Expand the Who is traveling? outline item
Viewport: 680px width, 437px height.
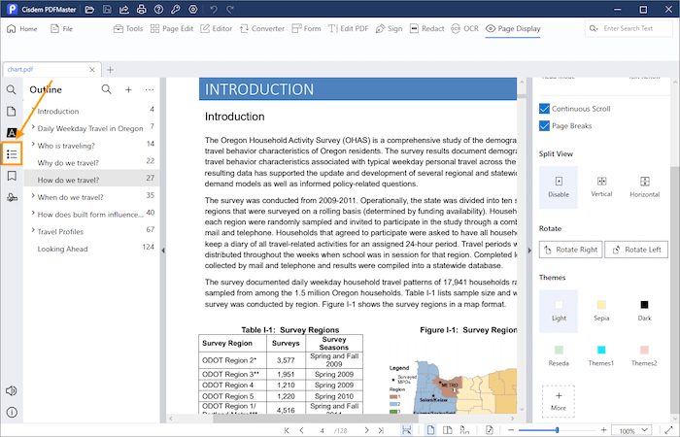(x=33, y=144)
